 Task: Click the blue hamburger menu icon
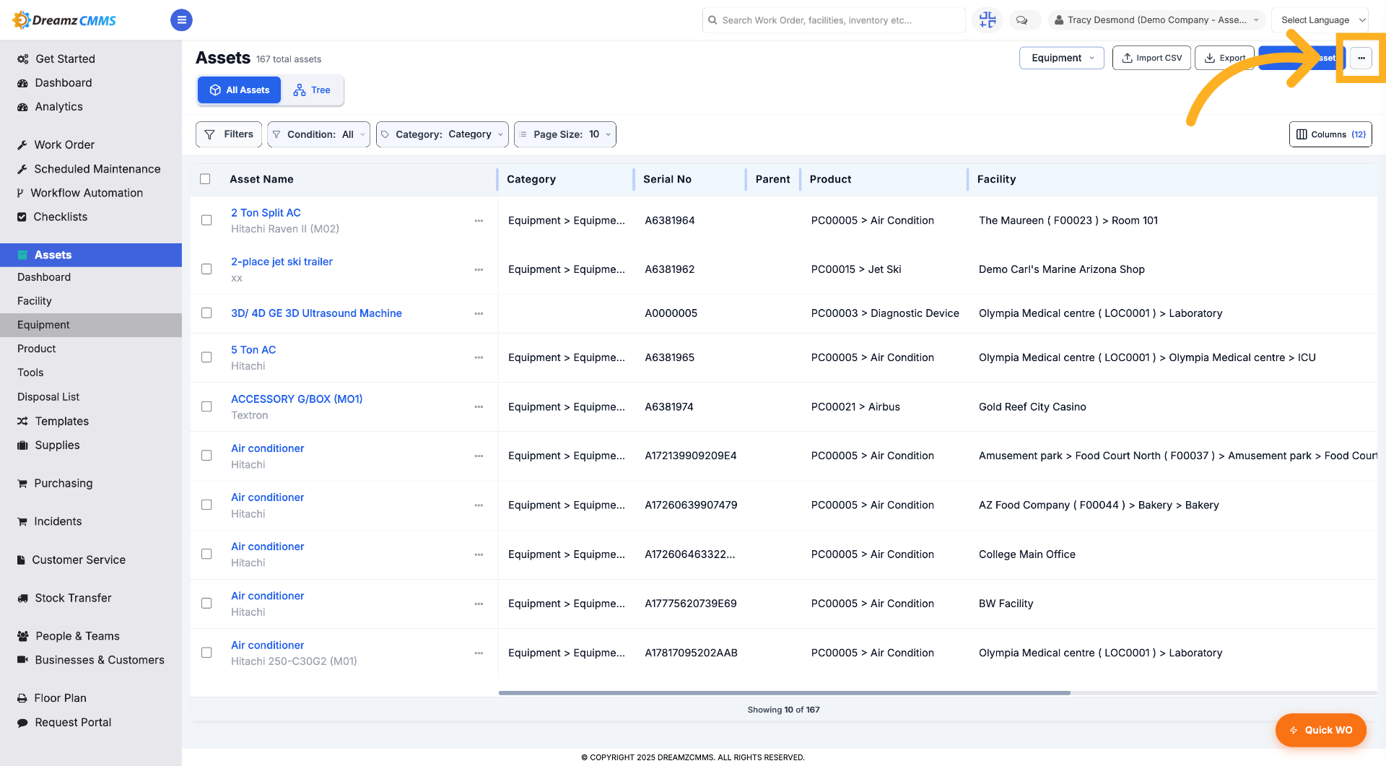181,20
